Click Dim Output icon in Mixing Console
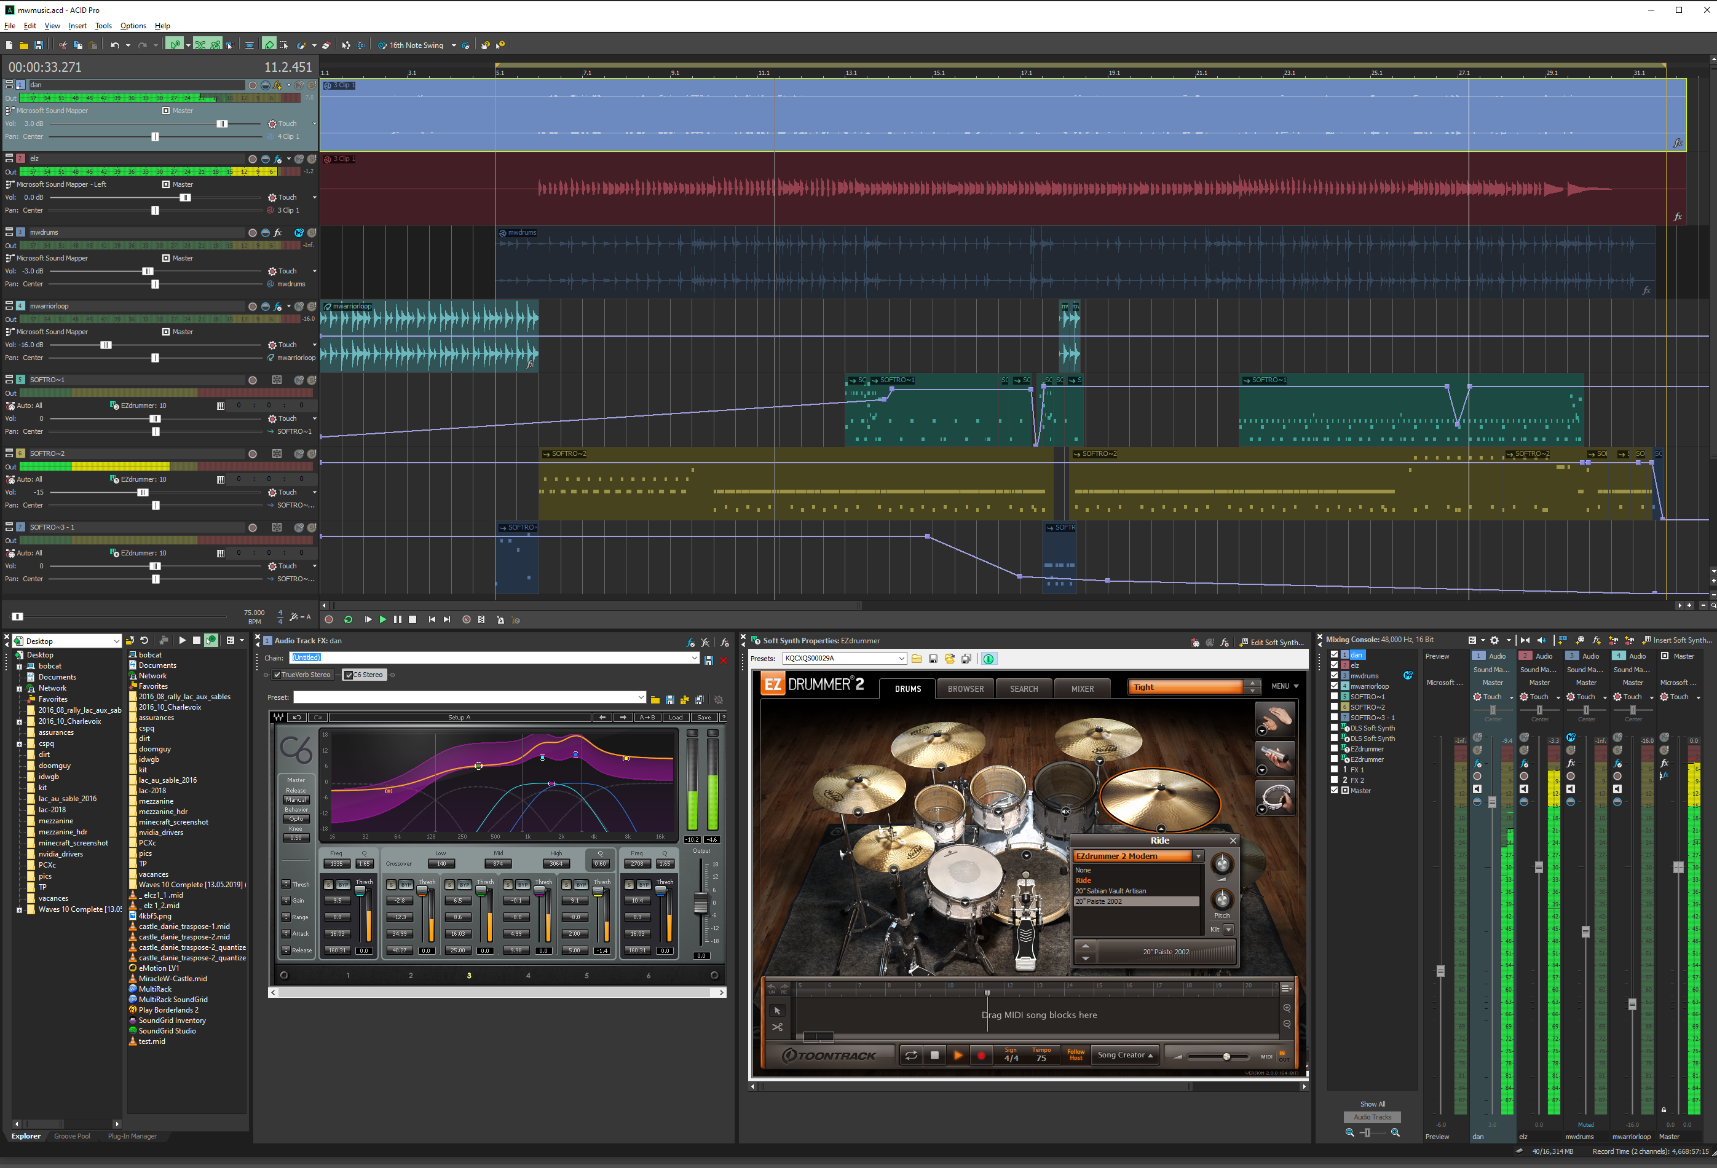The image size is (1717, 1168). (1541, 640)
